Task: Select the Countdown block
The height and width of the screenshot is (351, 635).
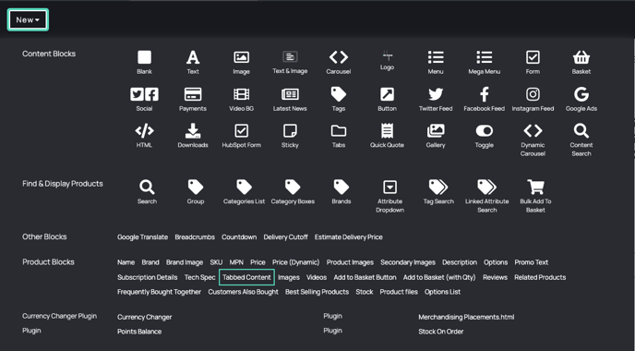Action: [239, 237]
